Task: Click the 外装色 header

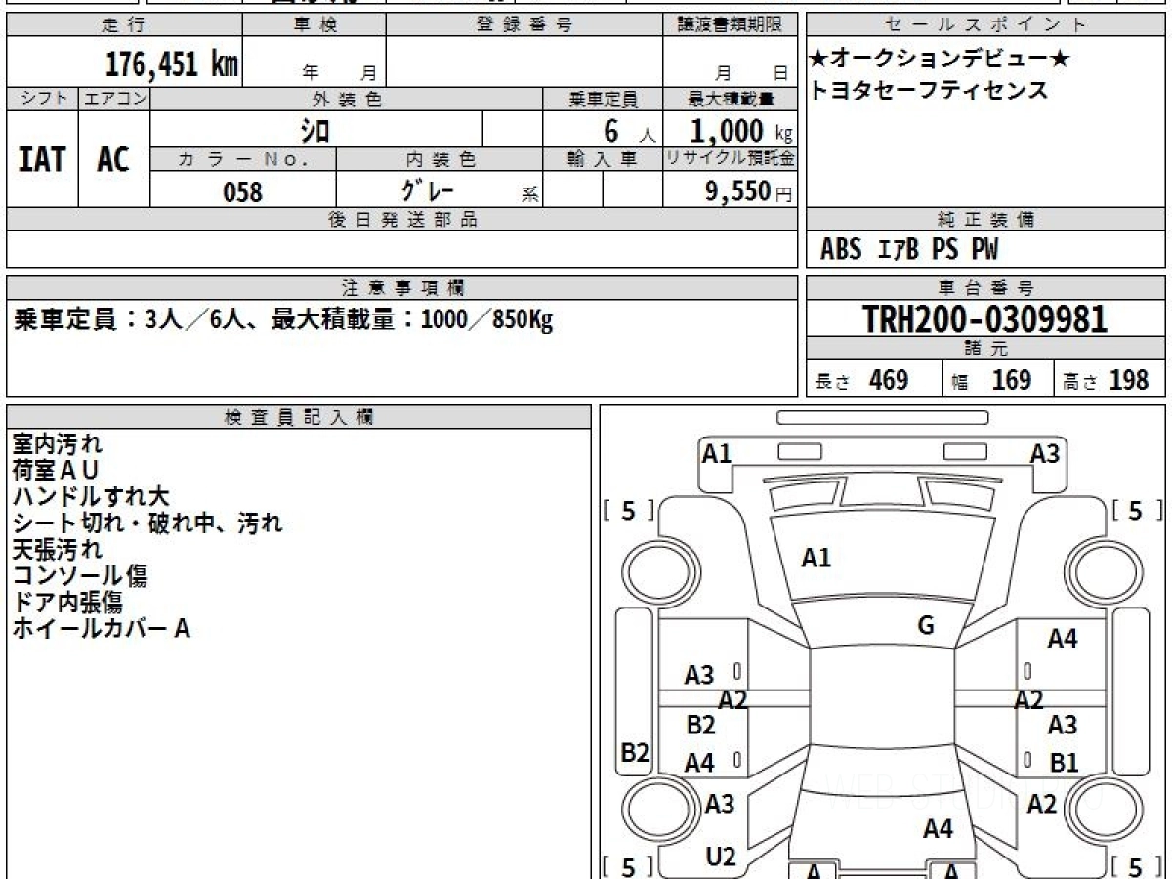Action: pyautogui.click(x=347, y=99)
